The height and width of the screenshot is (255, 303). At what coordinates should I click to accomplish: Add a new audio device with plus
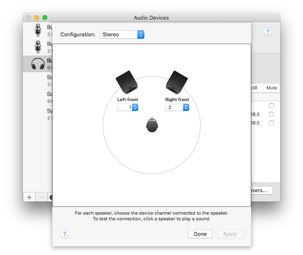pyautogui.click(x=29, y=197)
